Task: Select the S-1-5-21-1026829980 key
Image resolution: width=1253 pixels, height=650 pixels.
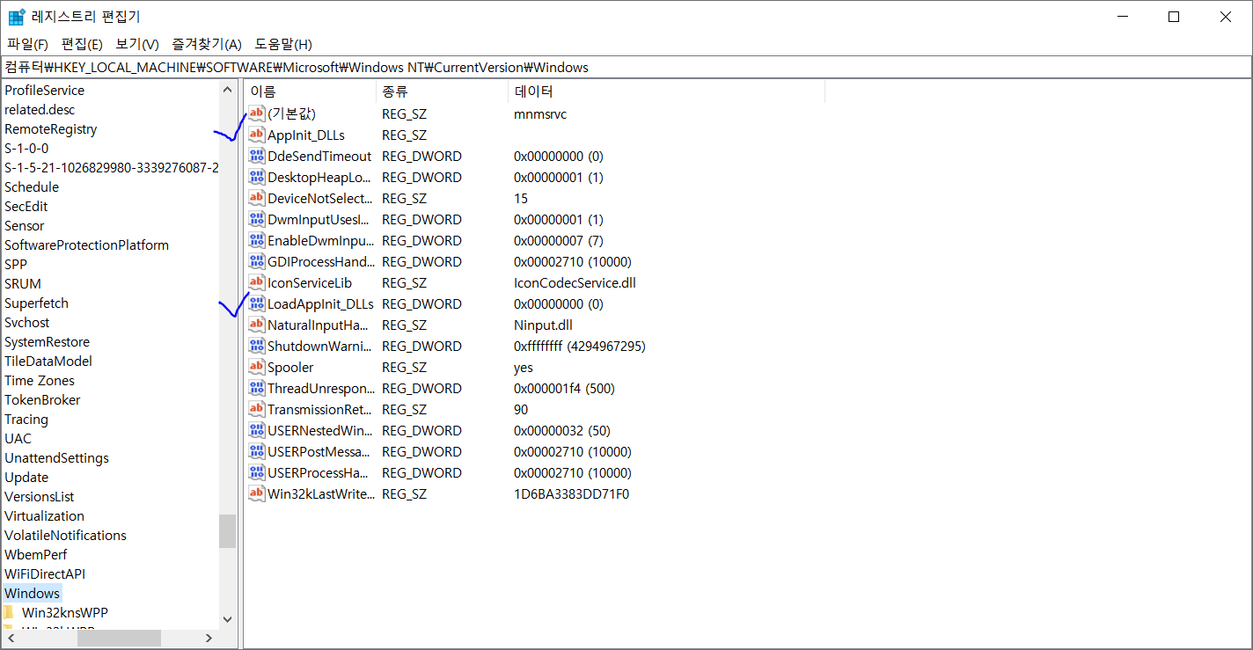Action: [112, 167]
